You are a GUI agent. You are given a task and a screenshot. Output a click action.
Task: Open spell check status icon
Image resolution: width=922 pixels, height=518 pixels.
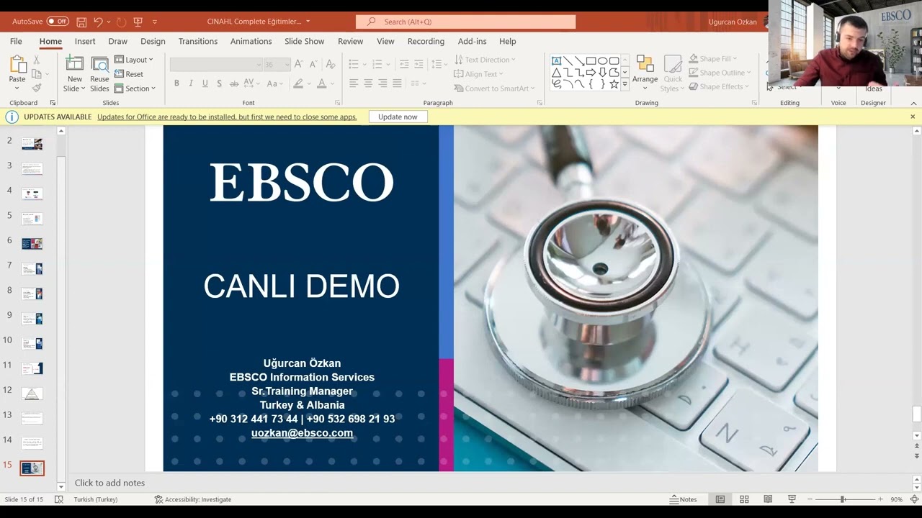[59, 499]
